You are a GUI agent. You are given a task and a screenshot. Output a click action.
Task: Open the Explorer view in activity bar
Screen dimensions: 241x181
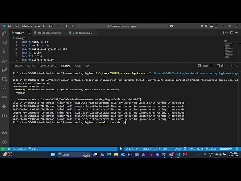[x=5, y=34]
